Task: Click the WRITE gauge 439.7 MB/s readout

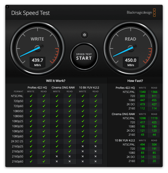Action: click(38, 62)
